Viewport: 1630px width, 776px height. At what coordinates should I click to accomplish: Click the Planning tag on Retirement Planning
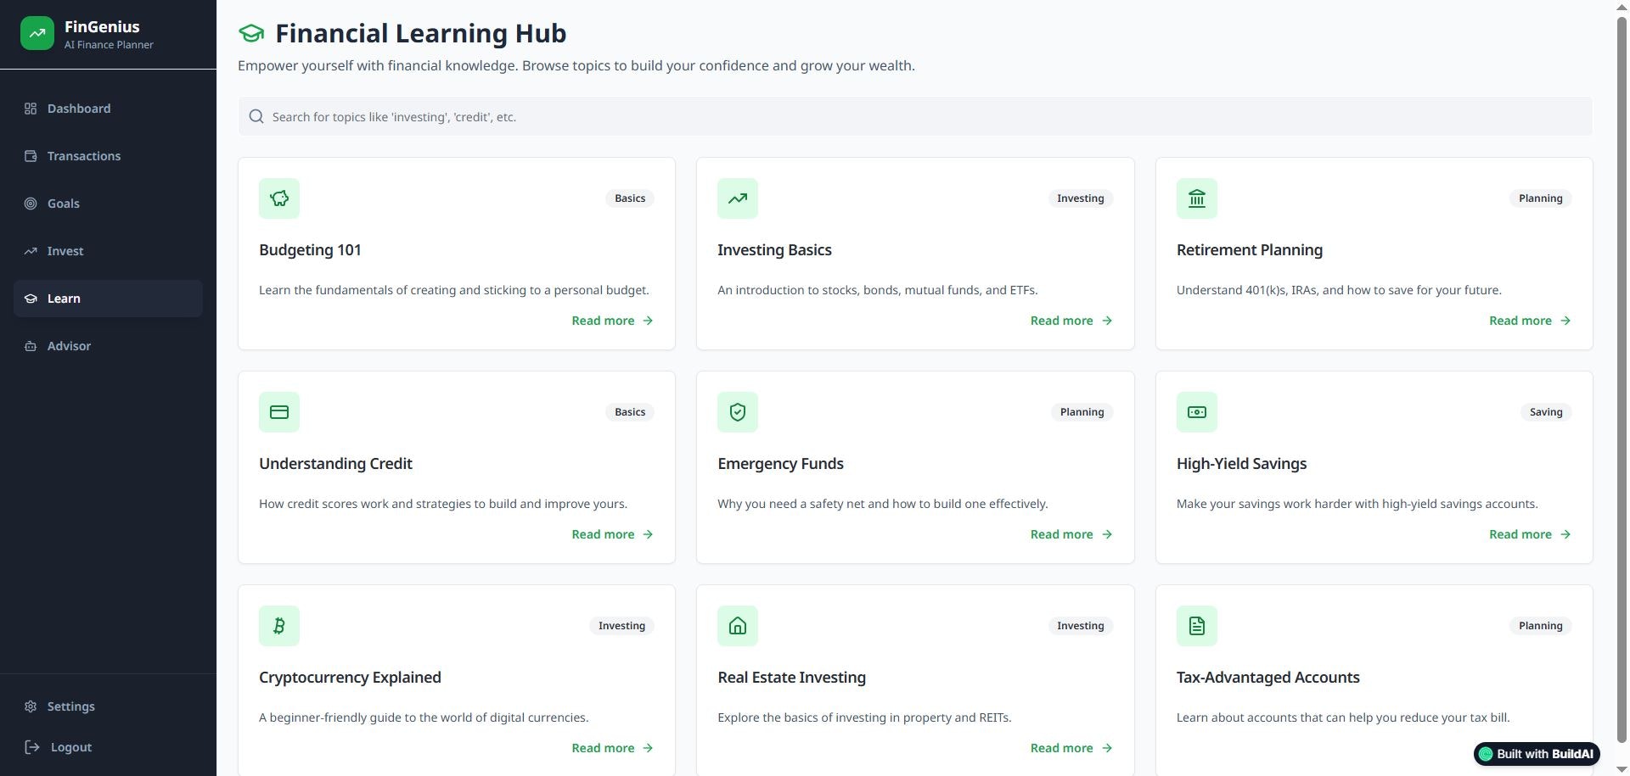point(1540,198)
